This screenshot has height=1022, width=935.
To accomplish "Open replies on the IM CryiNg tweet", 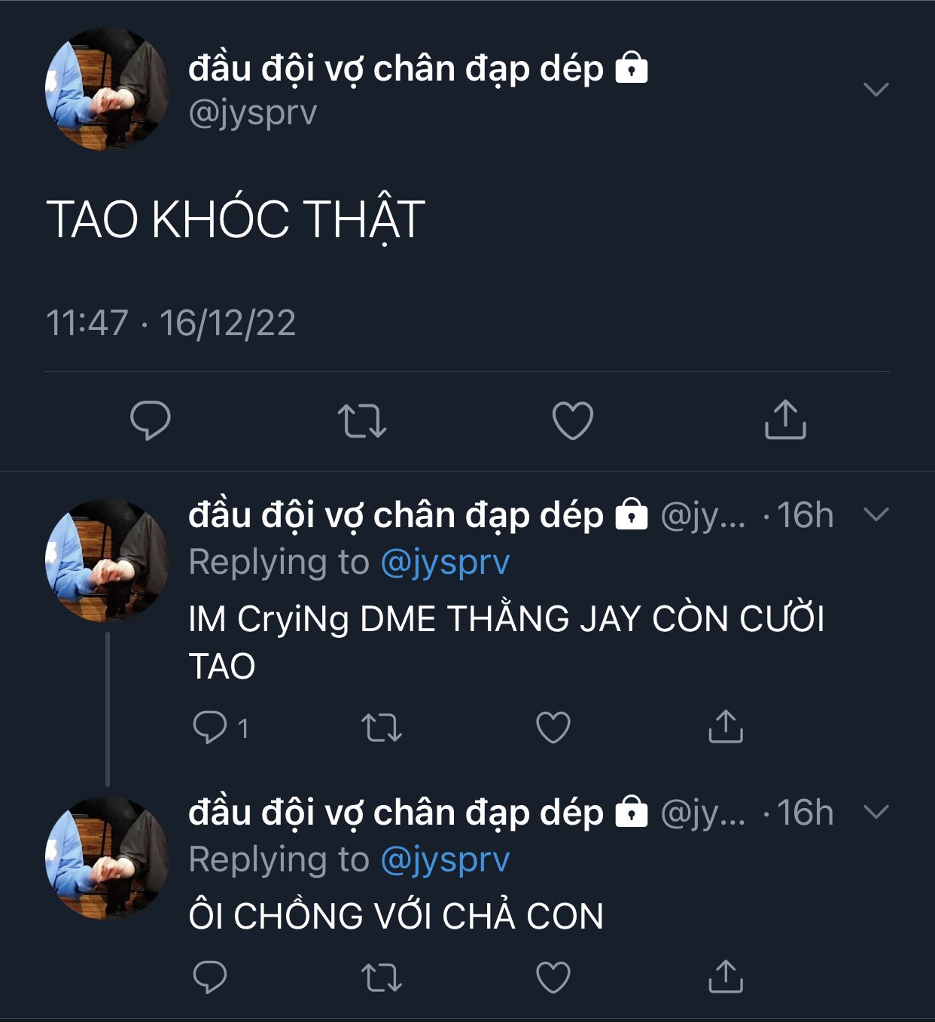I will click(x=220, y=728).
